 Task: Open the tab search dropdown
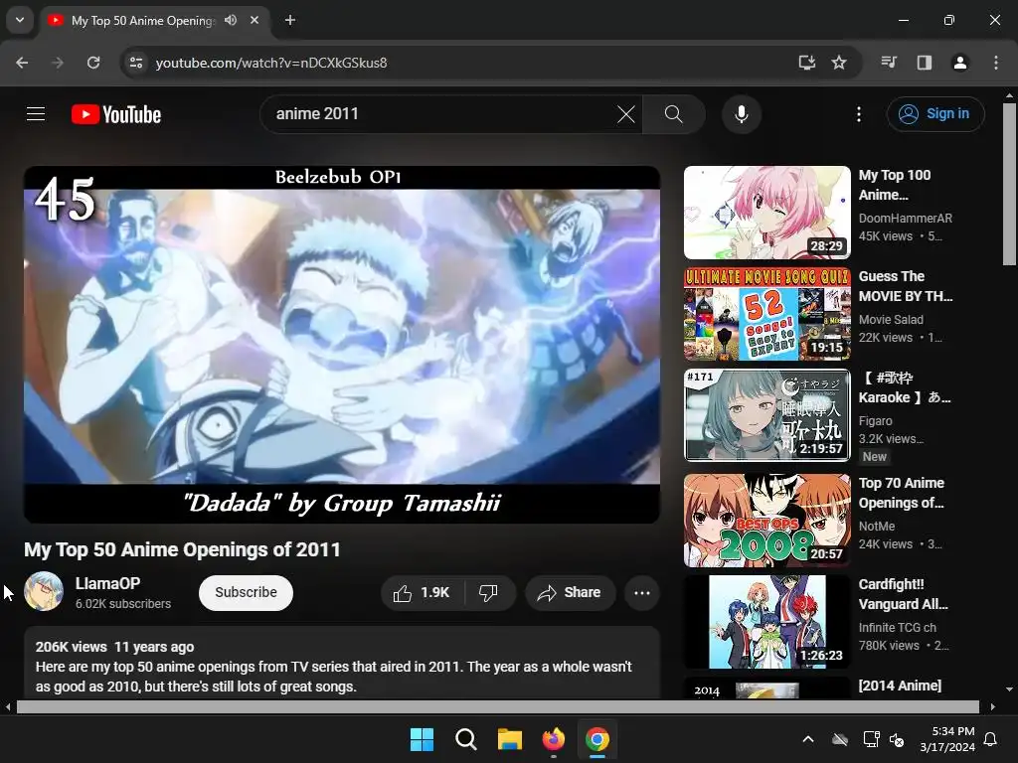[x=20, y=20]
